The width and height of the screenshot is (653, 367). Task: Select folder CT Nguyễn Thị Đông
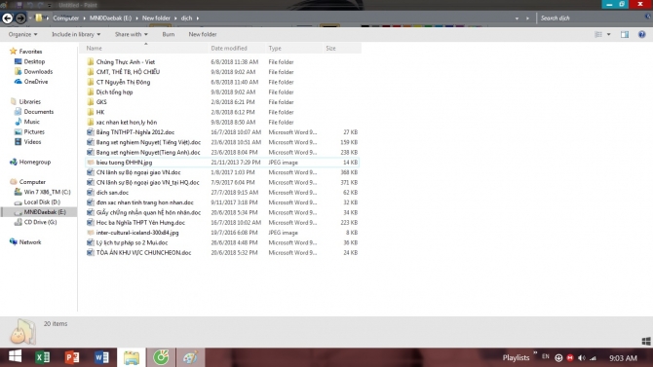tap(123, 82)
